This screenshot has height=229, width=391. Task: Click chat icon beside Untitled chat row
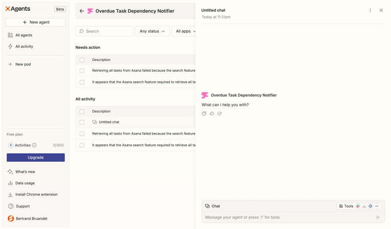[x=94, y=122]
